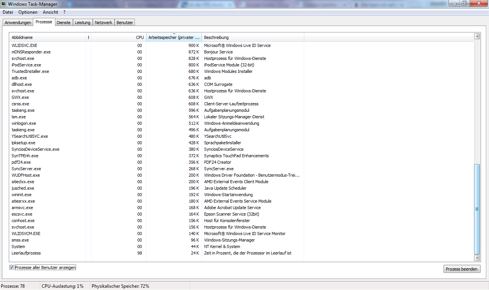
Task: Select the mDNSResponder.exe process
Action: (x=31, y=52)
